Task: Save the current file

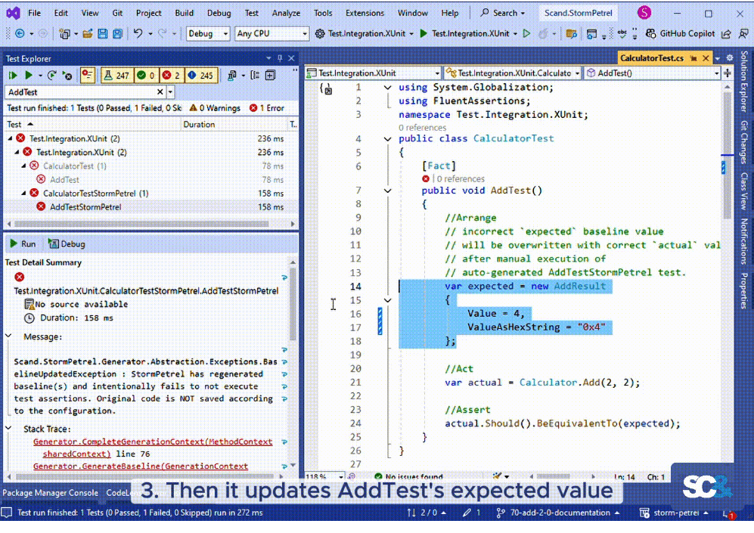Action: (x=102, y=33)
